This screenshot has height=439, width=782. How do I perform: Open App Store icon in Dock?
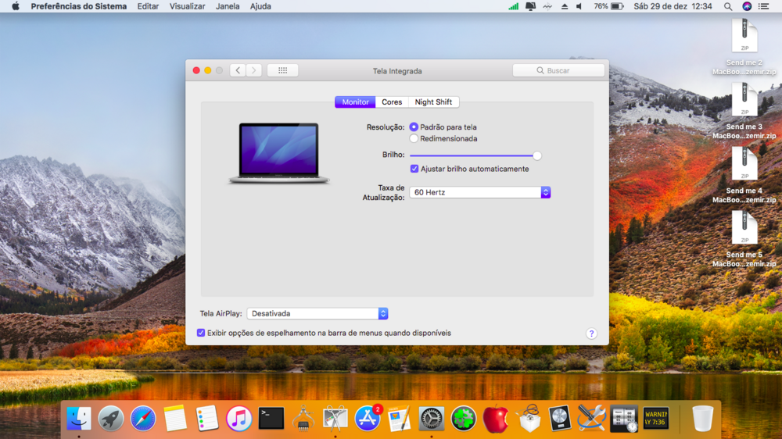[x=368, y=419]
